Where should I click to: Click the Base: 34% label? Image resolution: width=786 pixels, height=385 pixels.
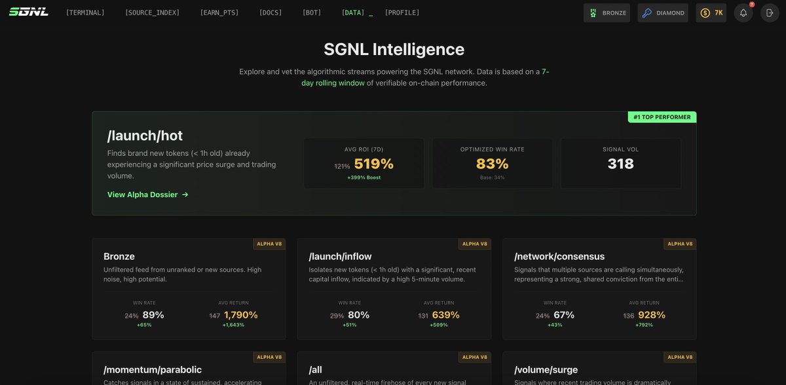click(492, 177)
